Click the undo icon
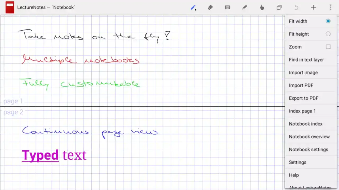 point(296,7)
